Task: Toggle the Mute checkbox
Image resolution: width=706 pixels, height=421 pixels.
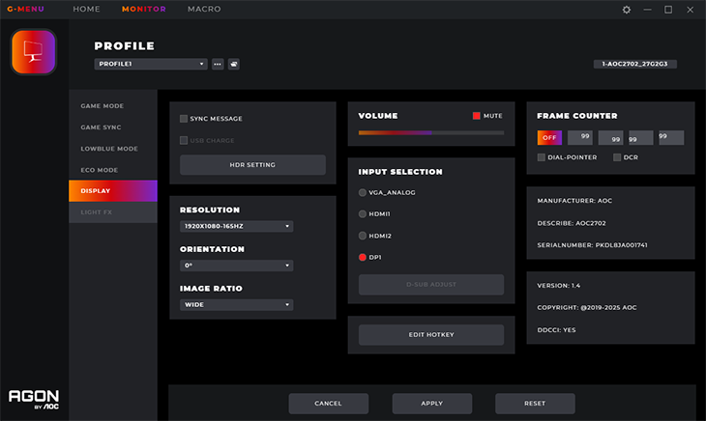Action: point(477,116)
